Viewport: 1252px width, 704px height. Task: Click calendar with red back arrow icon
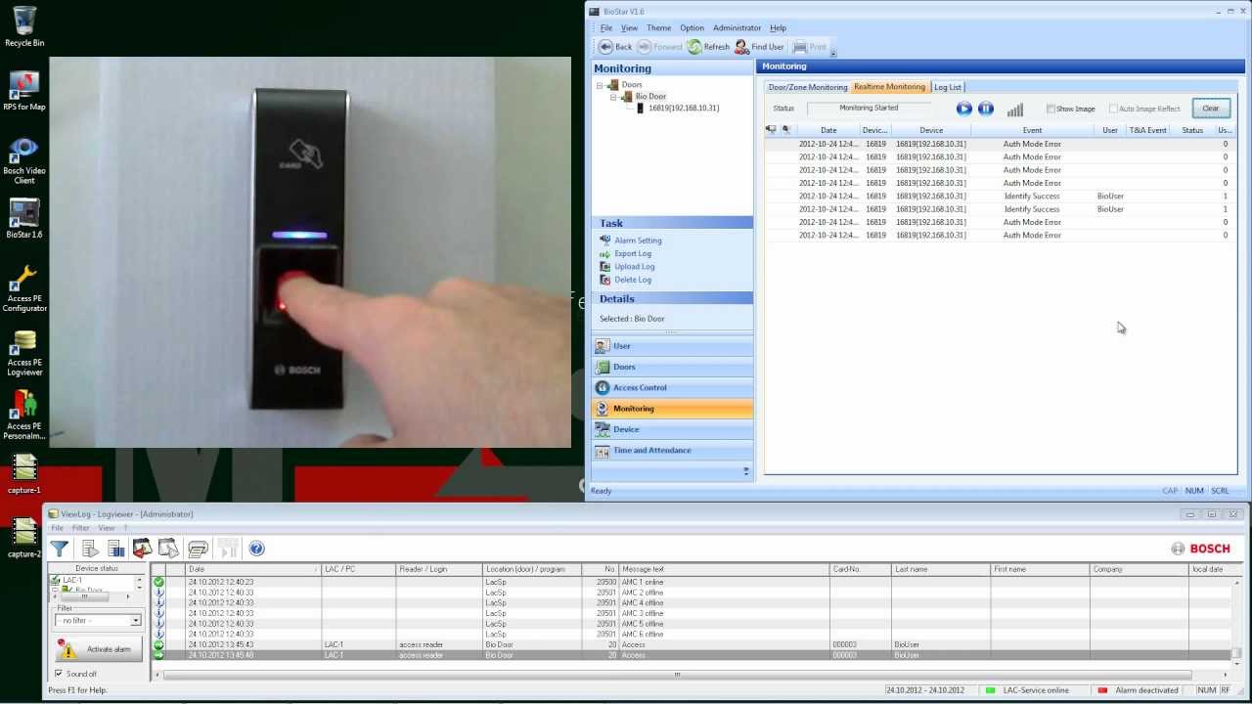click(x=142, y=549)
